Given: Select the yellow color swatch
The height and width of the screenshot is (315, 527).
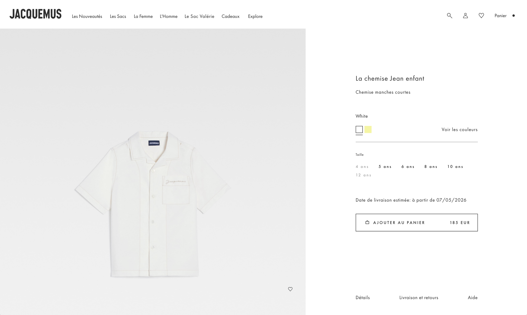Looking at the screenshot, I should [368, 129].
